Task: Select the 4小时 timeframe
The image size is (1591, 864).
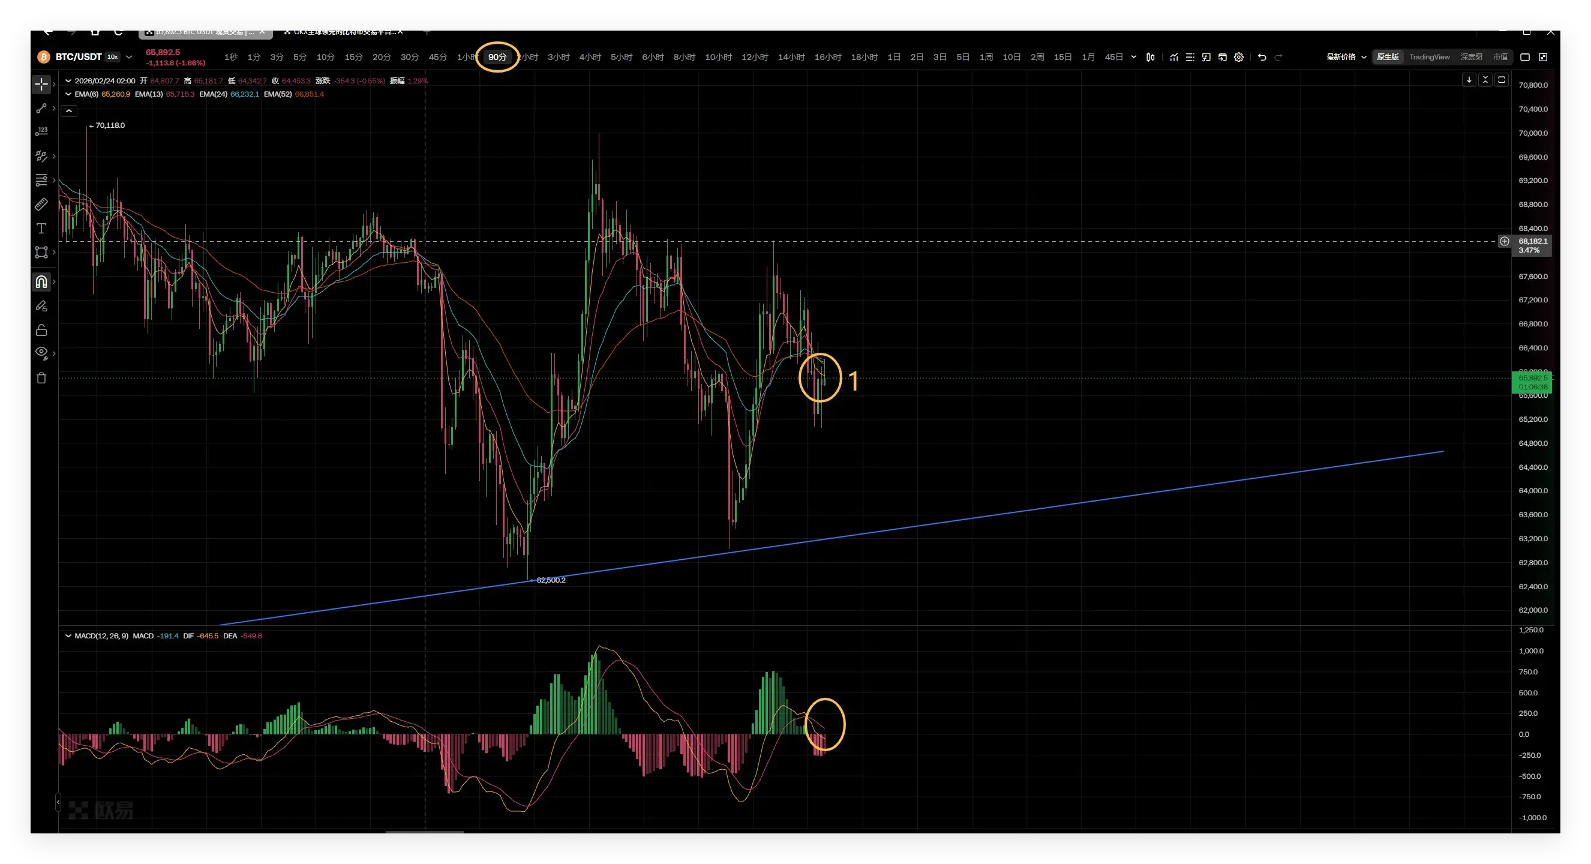Action: click(589, 58)
